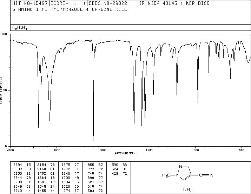Click the SDBS-NO=29822 header cell
This screenshot has height=194, width=251.
(x=112, y=3)
